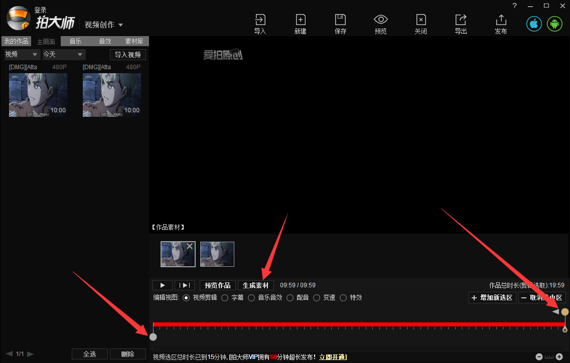Enable the 特效 (Effects) editing mode
570x363 pixels.
(343, 297)
